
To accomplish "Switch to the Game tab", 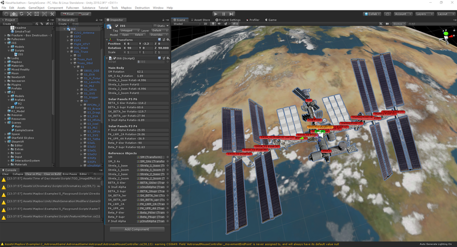I will pyautogui.click(x=271, y=20).
